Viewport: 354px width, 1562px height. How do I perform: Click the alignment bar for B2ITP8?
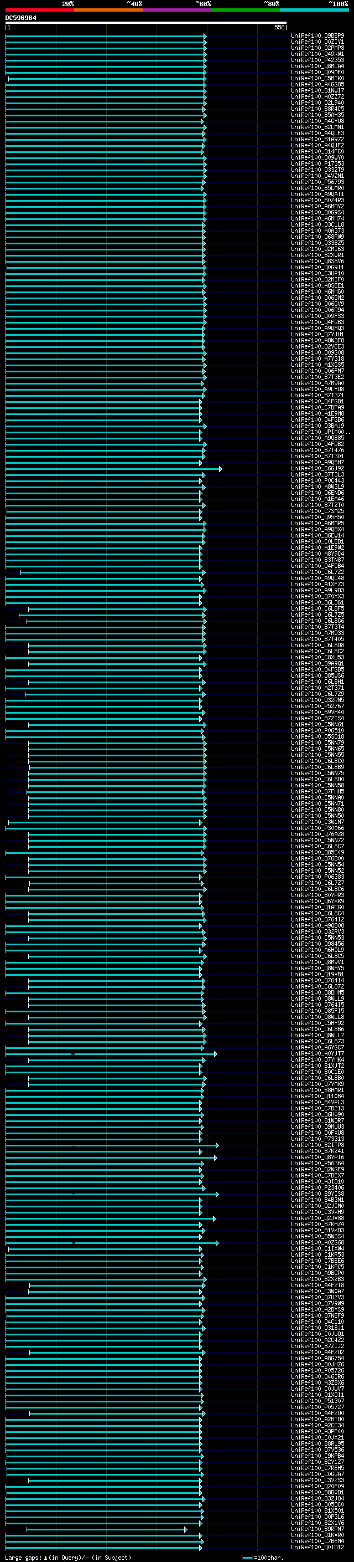point(112,1145)
